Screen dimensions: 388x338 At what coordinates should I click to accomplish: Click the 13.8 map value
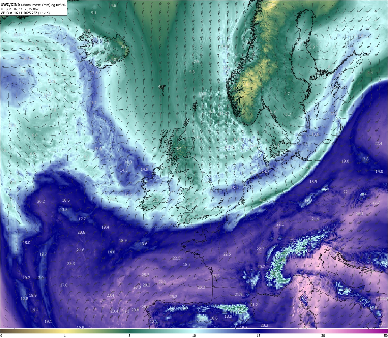(x=365, y=159)
